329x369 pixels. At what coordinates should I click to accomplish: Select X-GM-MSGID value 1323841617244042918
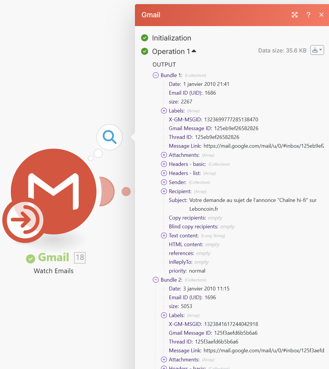[231, 324]
